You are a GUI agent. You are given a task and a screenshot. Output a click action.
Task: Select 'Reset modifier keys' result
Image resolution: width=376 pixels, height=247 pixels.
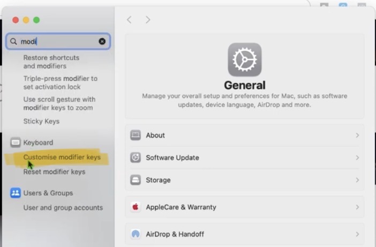coord(54,172)
